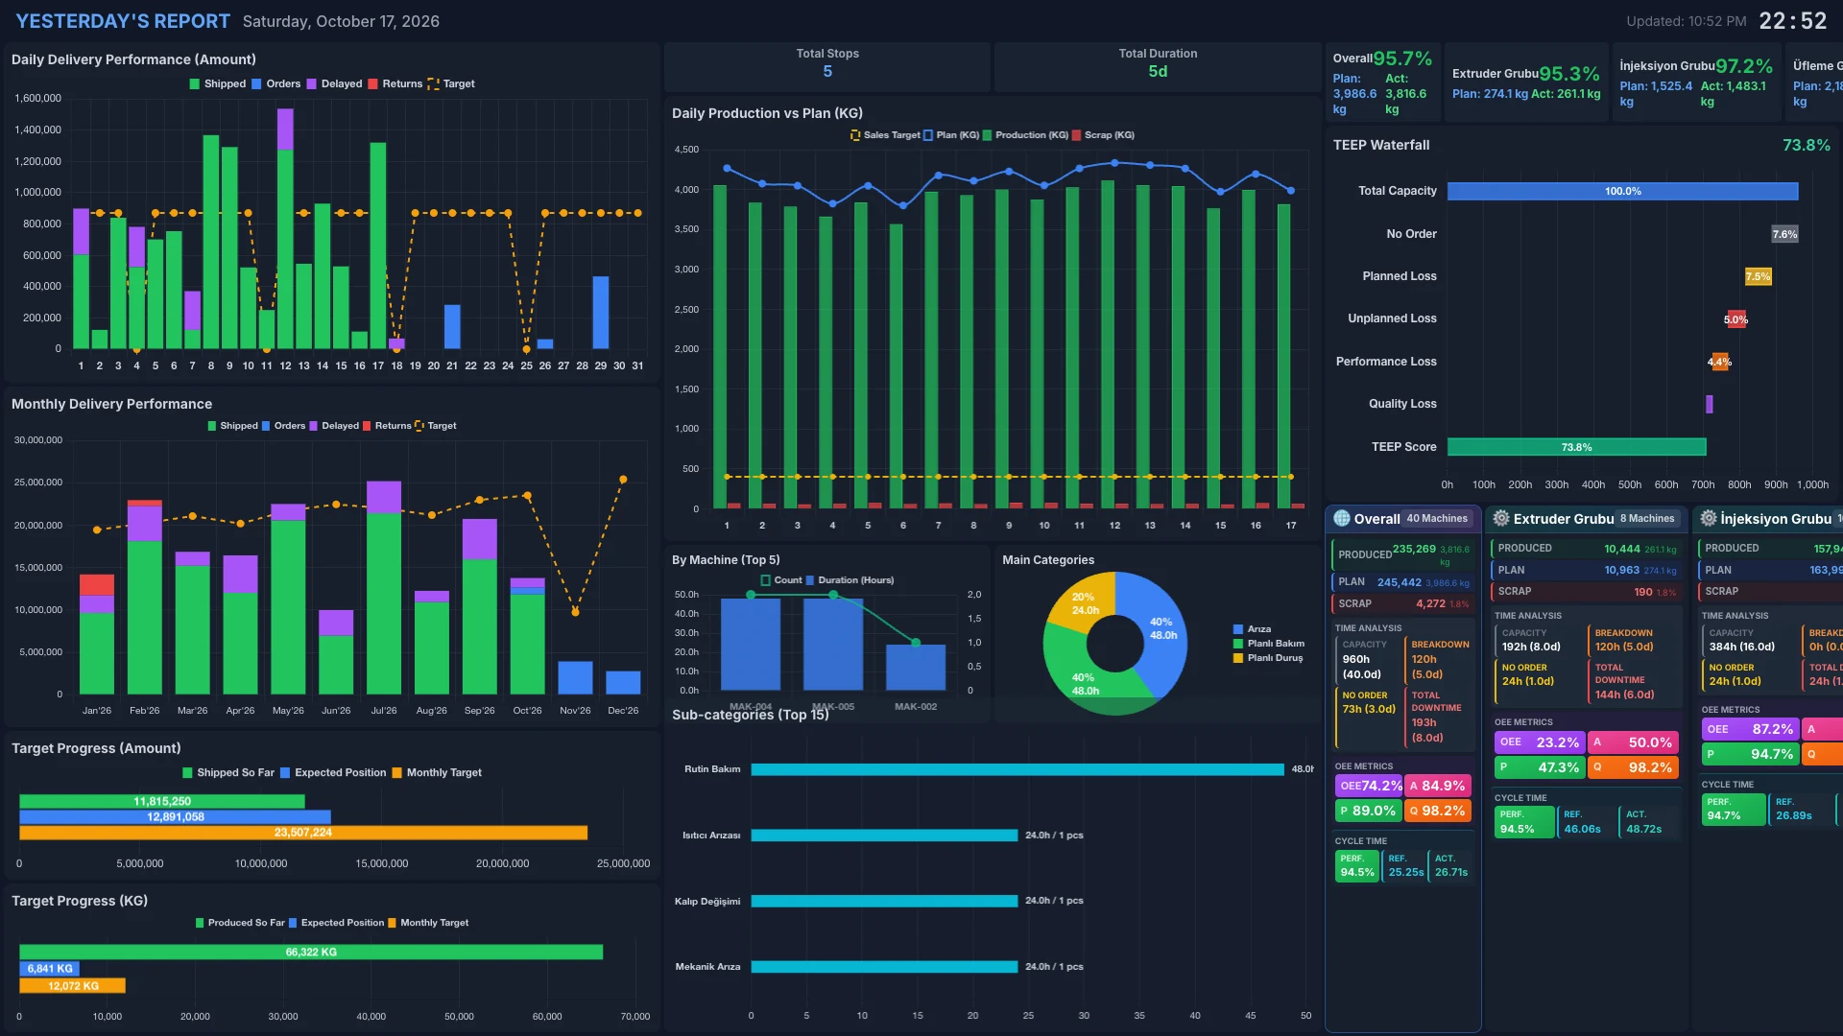Click the 8 Machines badge
The image size is (1843, 1036).
pos(1647,519)
